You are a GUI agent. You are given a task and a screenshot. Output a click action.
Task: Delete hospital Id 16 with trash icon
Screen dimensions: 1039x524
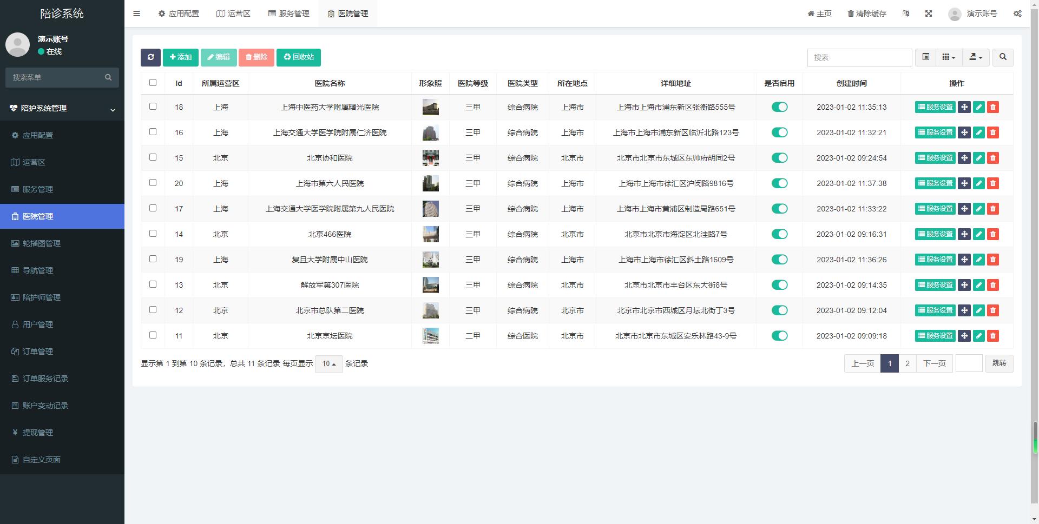tap(993, 132)
